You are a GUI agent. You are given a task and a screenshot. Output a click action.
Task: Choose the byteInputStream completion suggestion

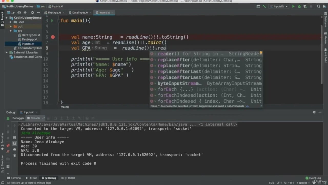(x=206, y=83)
